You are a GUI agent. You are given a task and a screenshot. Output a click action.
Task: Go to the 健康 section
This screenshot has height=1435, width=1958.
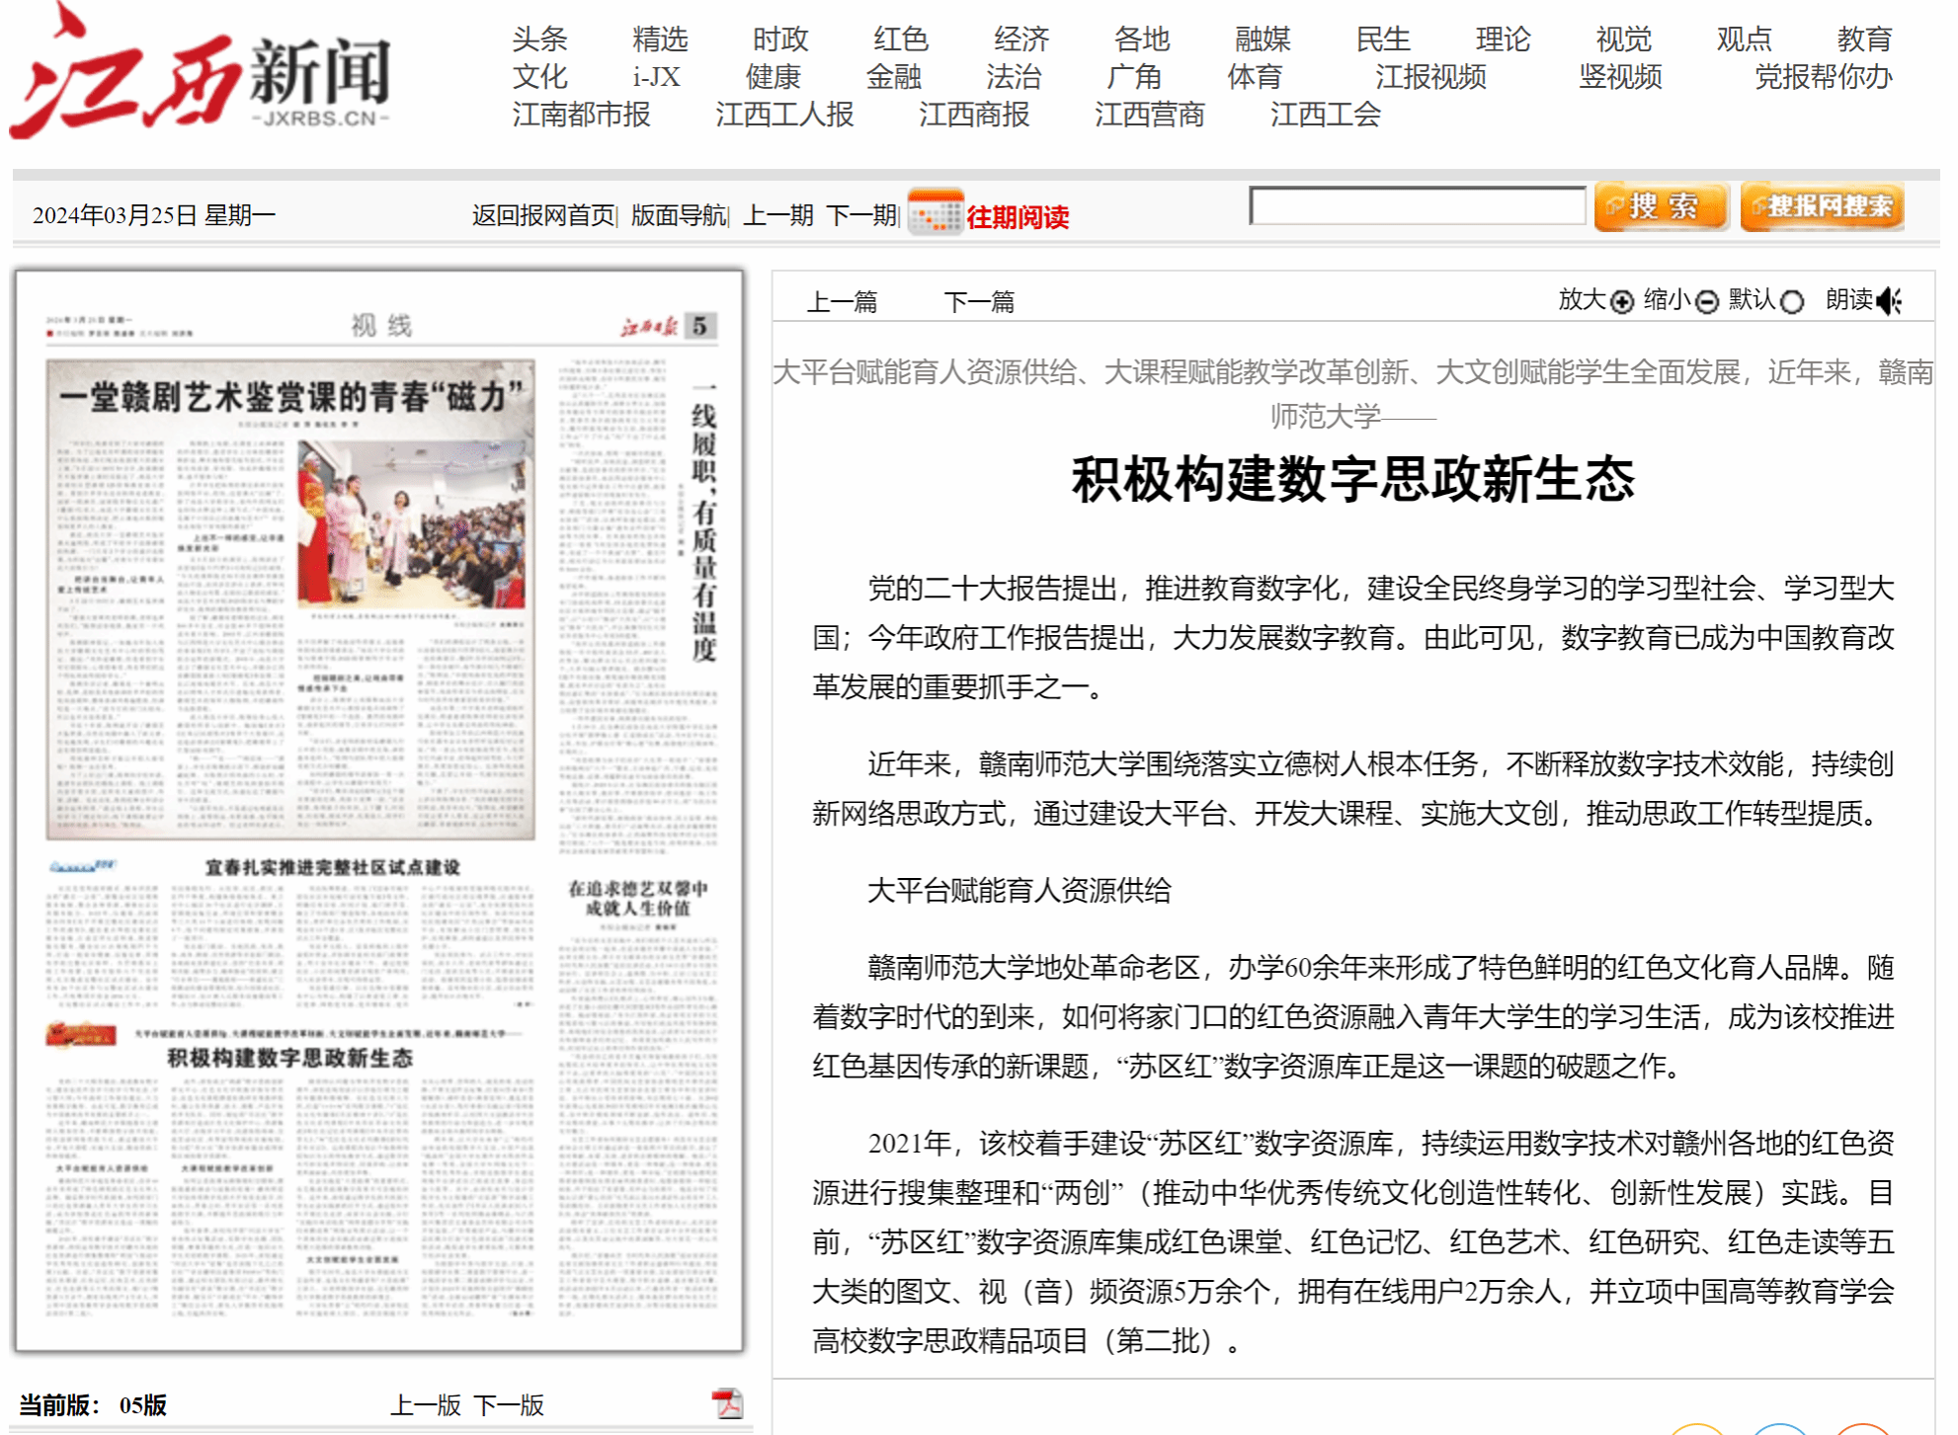coord(774,77)
